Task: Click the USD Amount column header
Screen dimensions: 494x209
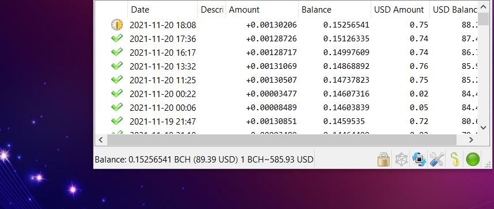Action: [x=400, y=10]
